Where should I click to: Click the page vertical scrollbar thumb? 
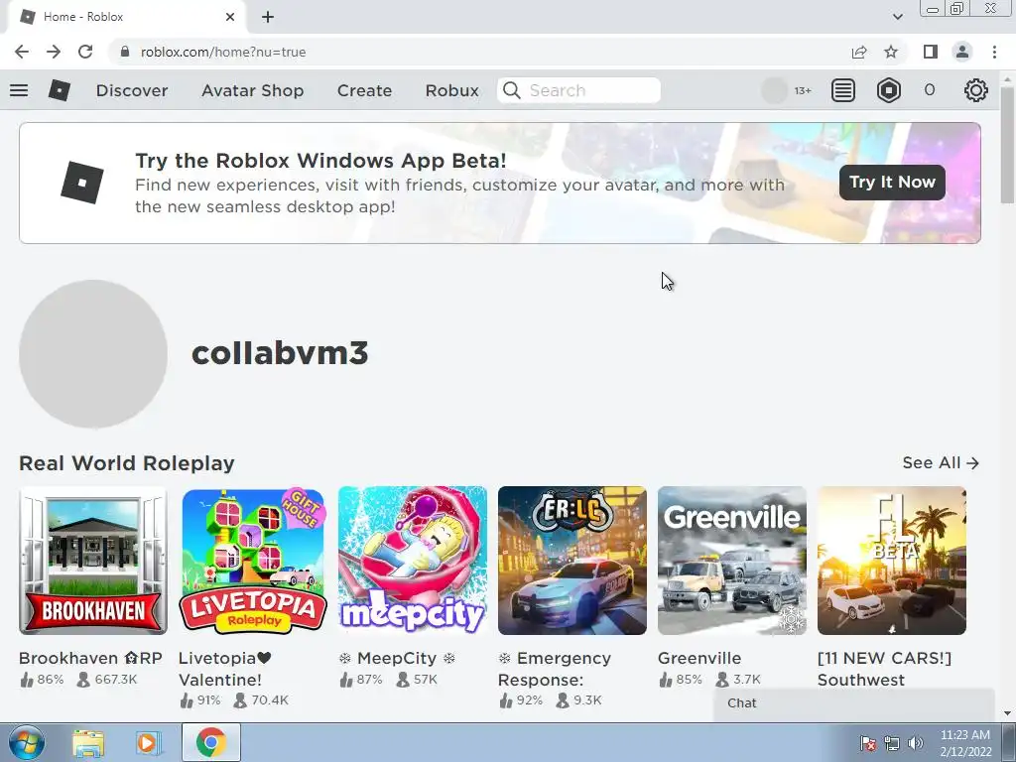tap(1008, 146)
